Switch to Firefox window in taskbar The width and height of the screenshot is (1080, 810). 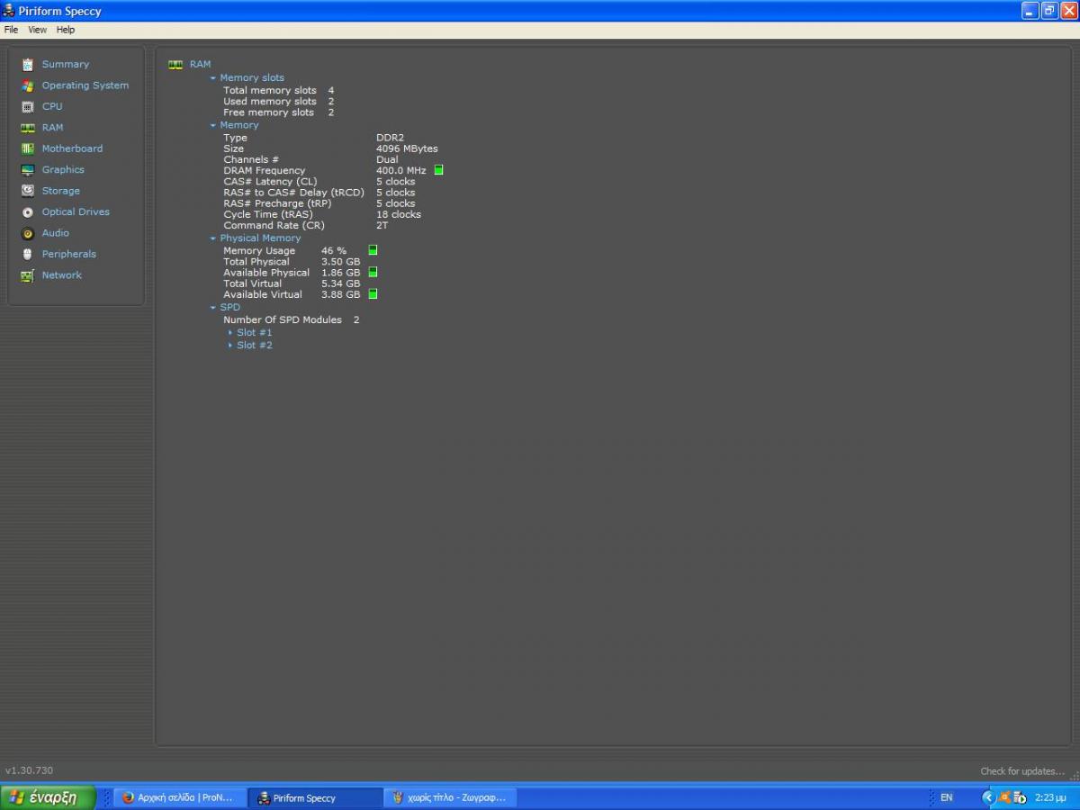point(180,797)
